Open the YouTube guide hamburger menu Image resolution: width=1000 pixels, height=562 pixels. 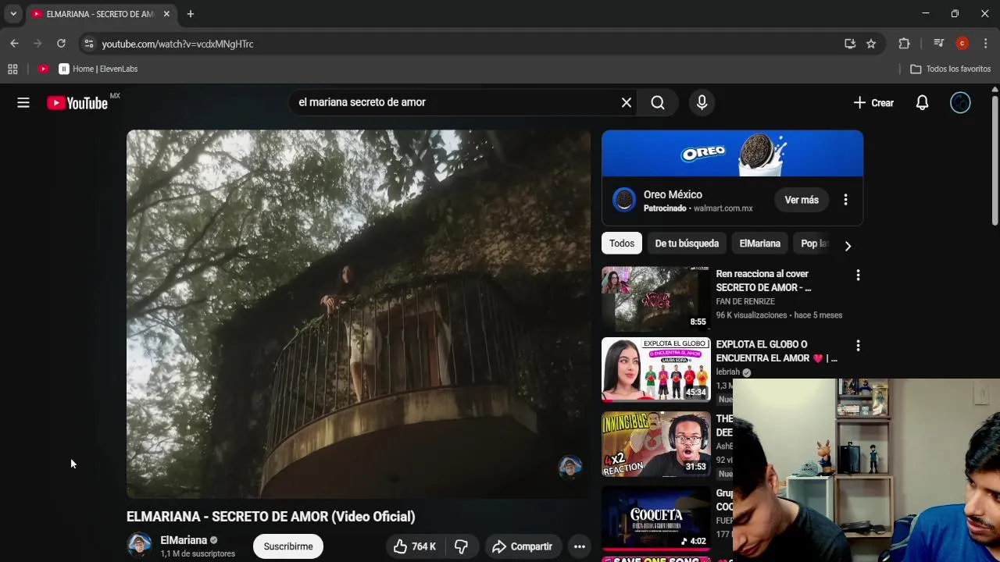coord(23,102)
